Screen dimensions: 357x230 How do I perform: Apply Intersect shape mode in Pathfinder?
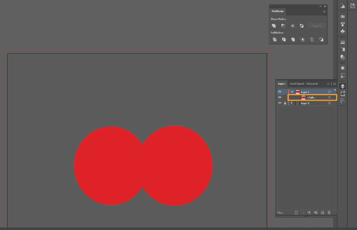pyautogui.click(x=293, y=26)
